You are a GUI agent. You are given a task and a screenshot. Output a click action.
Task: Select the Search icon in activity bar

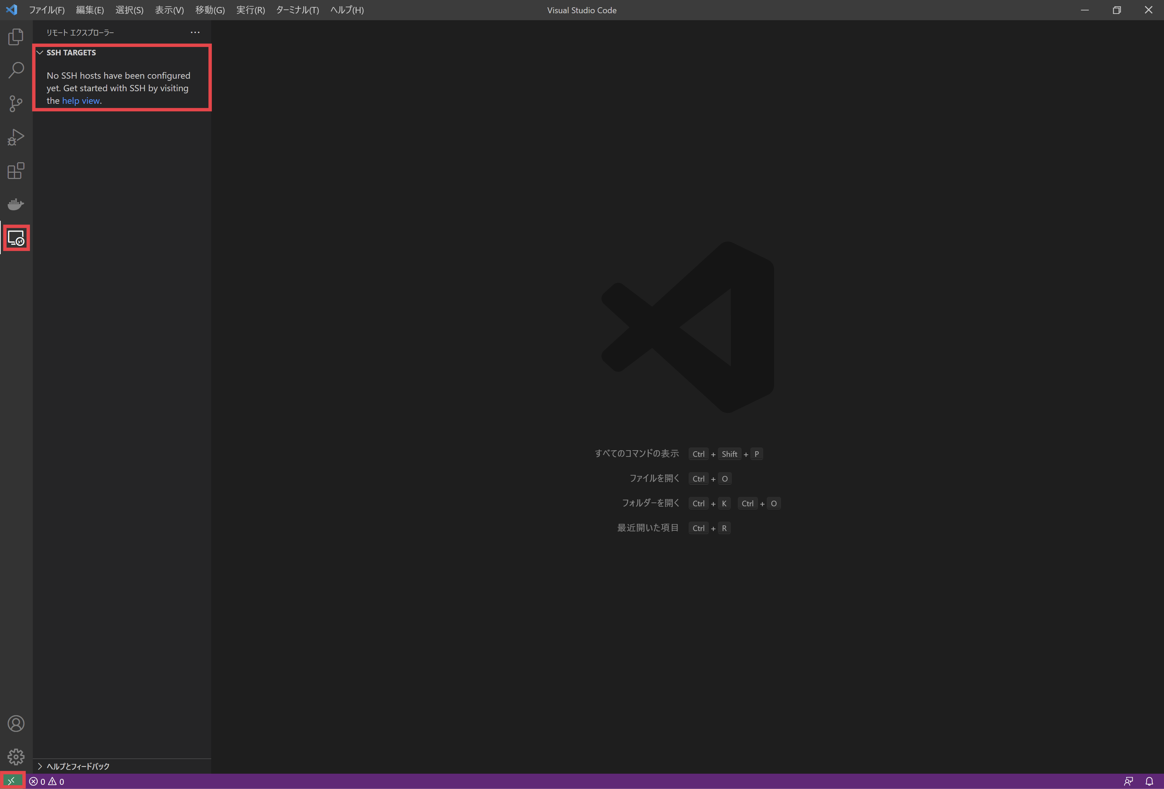(16, 70)
